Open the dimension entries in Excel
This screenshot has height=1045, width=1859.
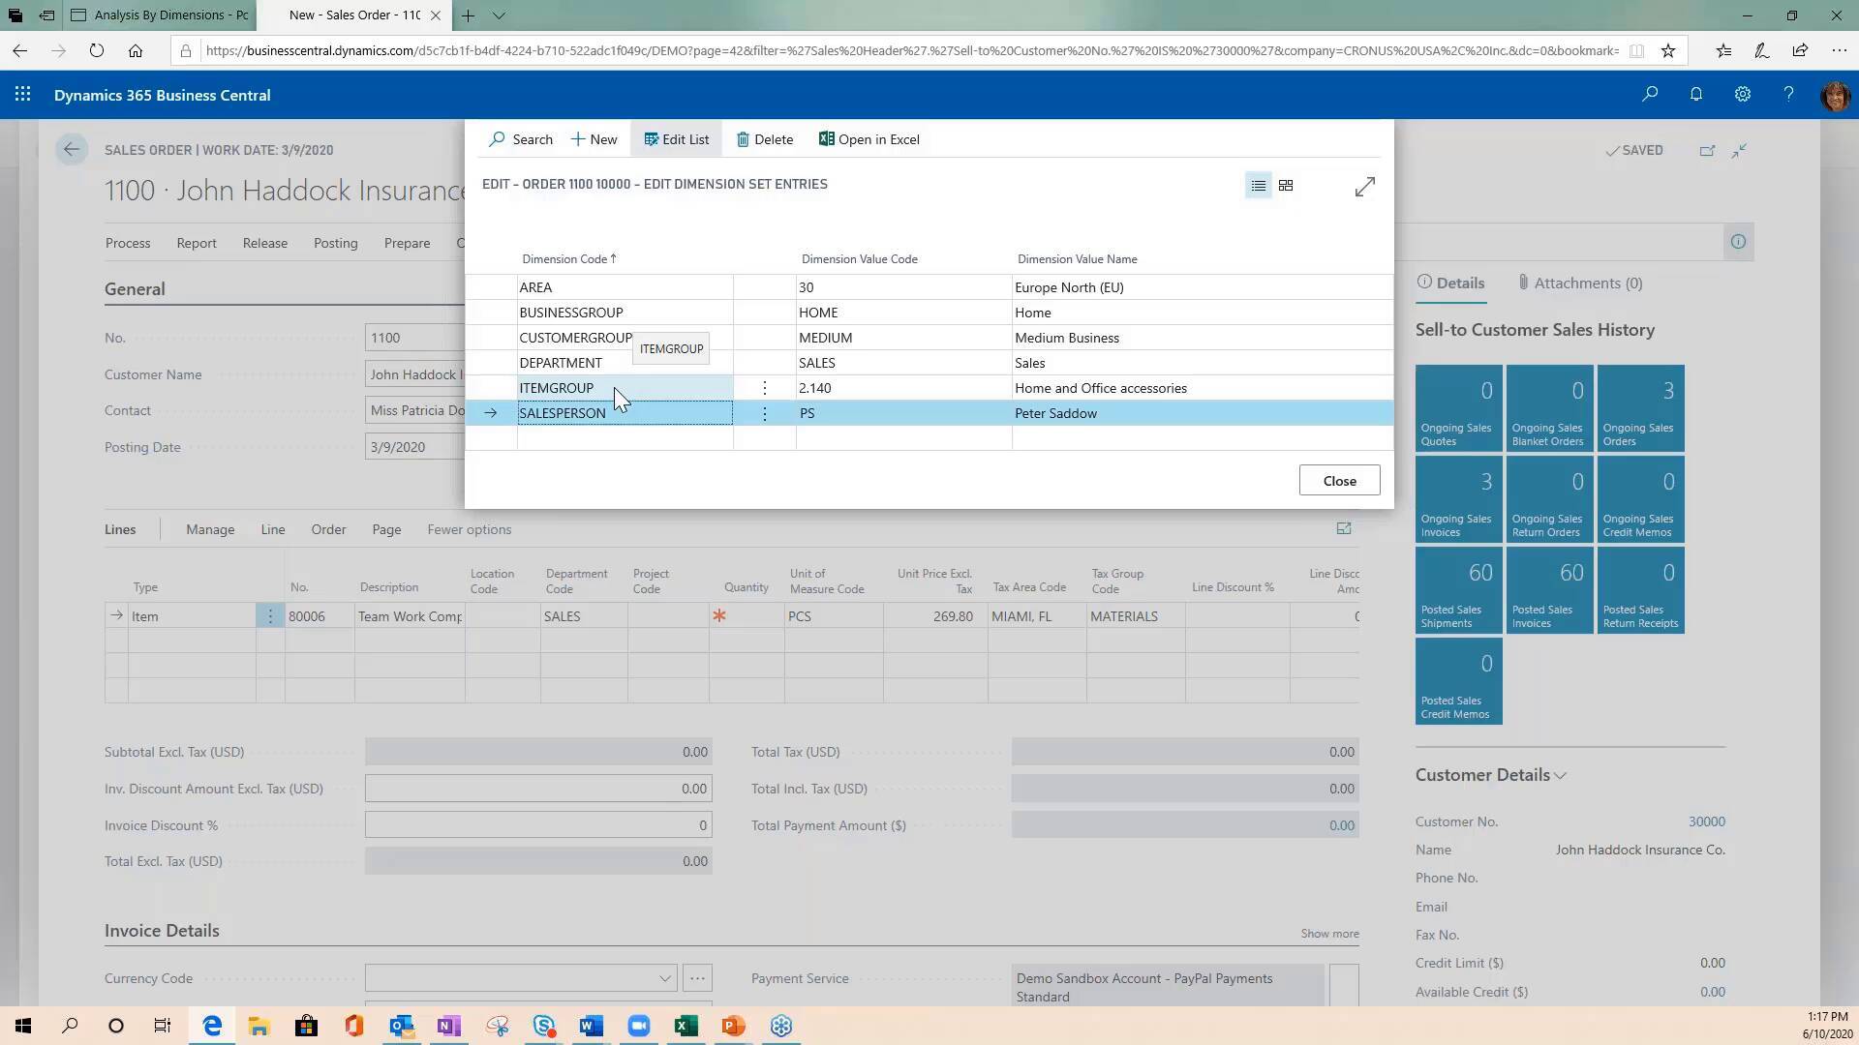click(869, 138)
